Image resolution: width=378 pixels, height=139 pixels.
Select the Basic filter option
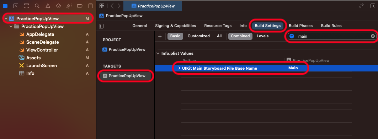point(175,36)
